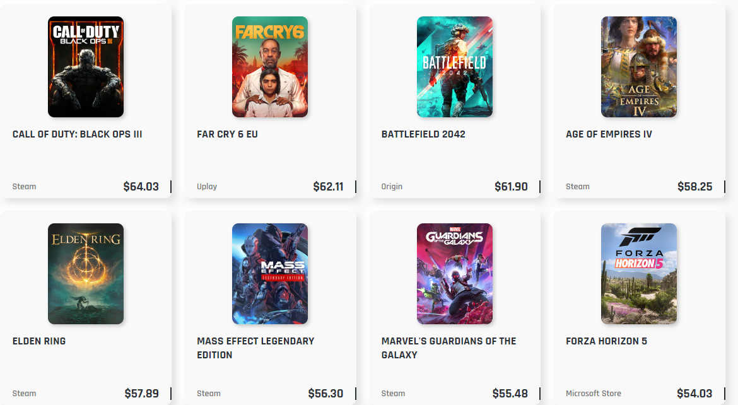Open the CALL OF DUTY: BLACK OPS III title
The height and width of the screenshot is (405, 738).
pos(77,134)
